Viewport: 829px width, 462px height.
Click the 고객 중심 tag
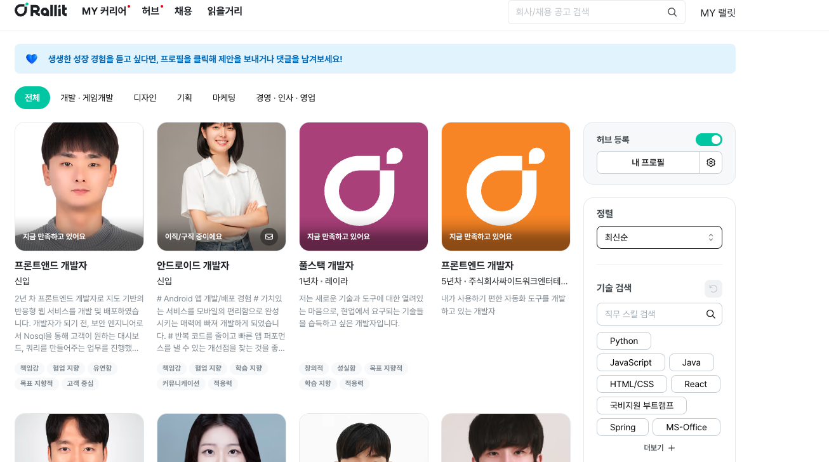[81, 383]
